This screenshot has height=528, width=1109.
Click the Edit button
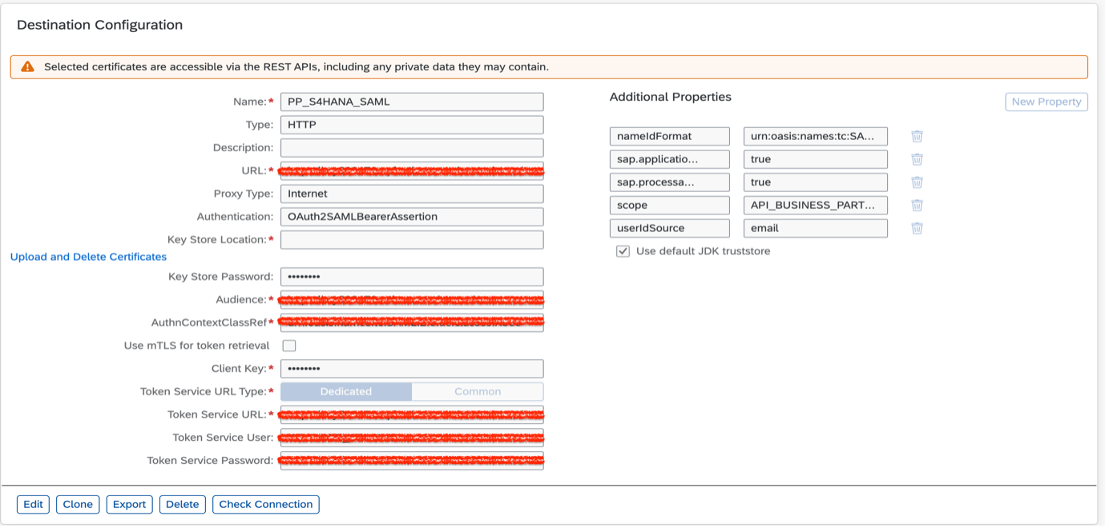pos(33,504)
